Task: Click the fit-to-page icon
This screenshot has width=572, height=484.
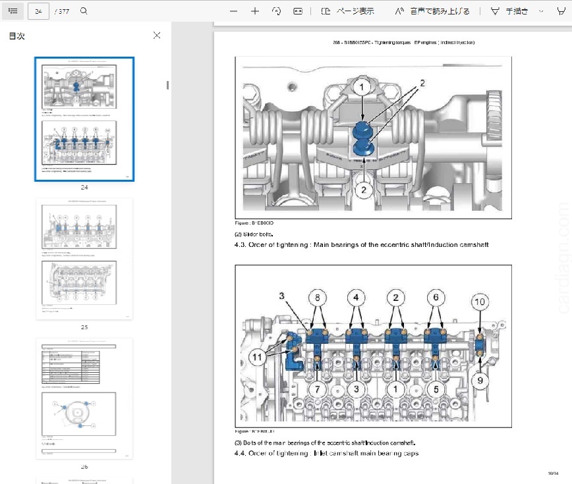Action: coord(298,11)
